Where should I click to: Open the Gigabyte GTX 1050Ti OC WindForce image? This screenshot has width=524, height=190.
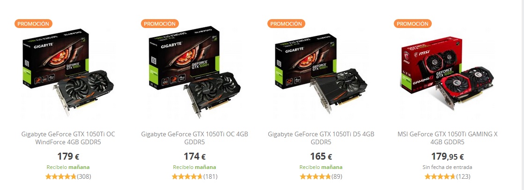point(68,72)
